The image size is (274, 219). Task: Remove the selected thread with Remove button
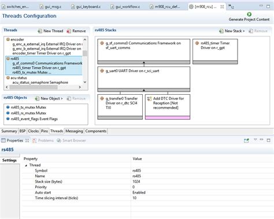pyautogui.click(x=76, y=31)
